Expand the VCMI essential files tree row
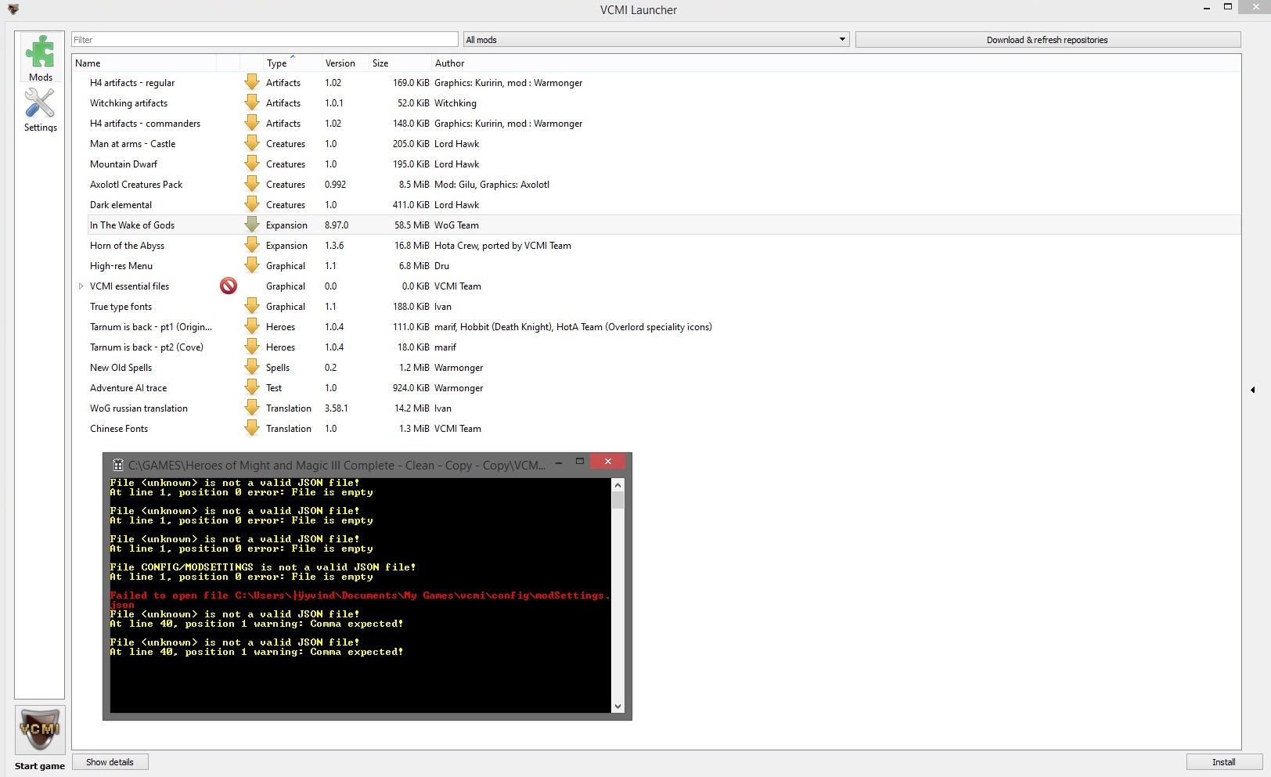This screenshot has width=1271, height=777. [x=81, y=286]
